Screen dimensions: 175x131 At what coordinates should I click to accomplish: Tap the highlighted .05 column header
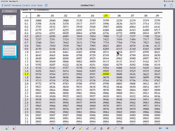coord(106,16)
